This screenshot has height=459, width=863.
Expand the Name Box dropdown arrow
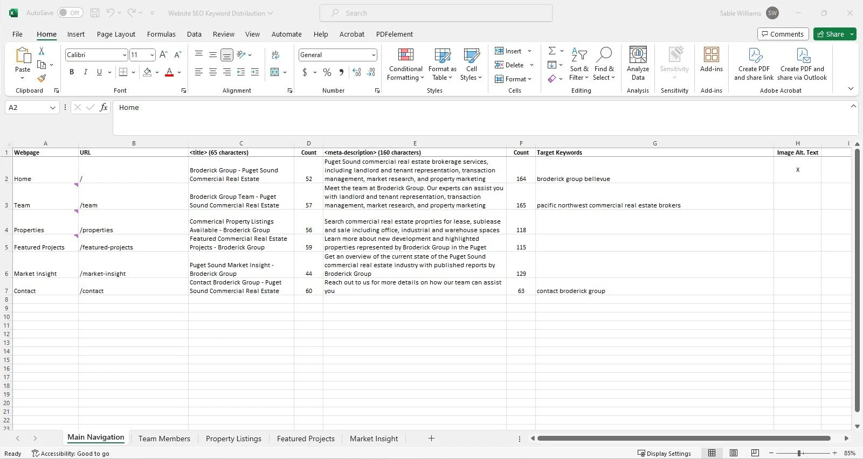coord(53,108)
